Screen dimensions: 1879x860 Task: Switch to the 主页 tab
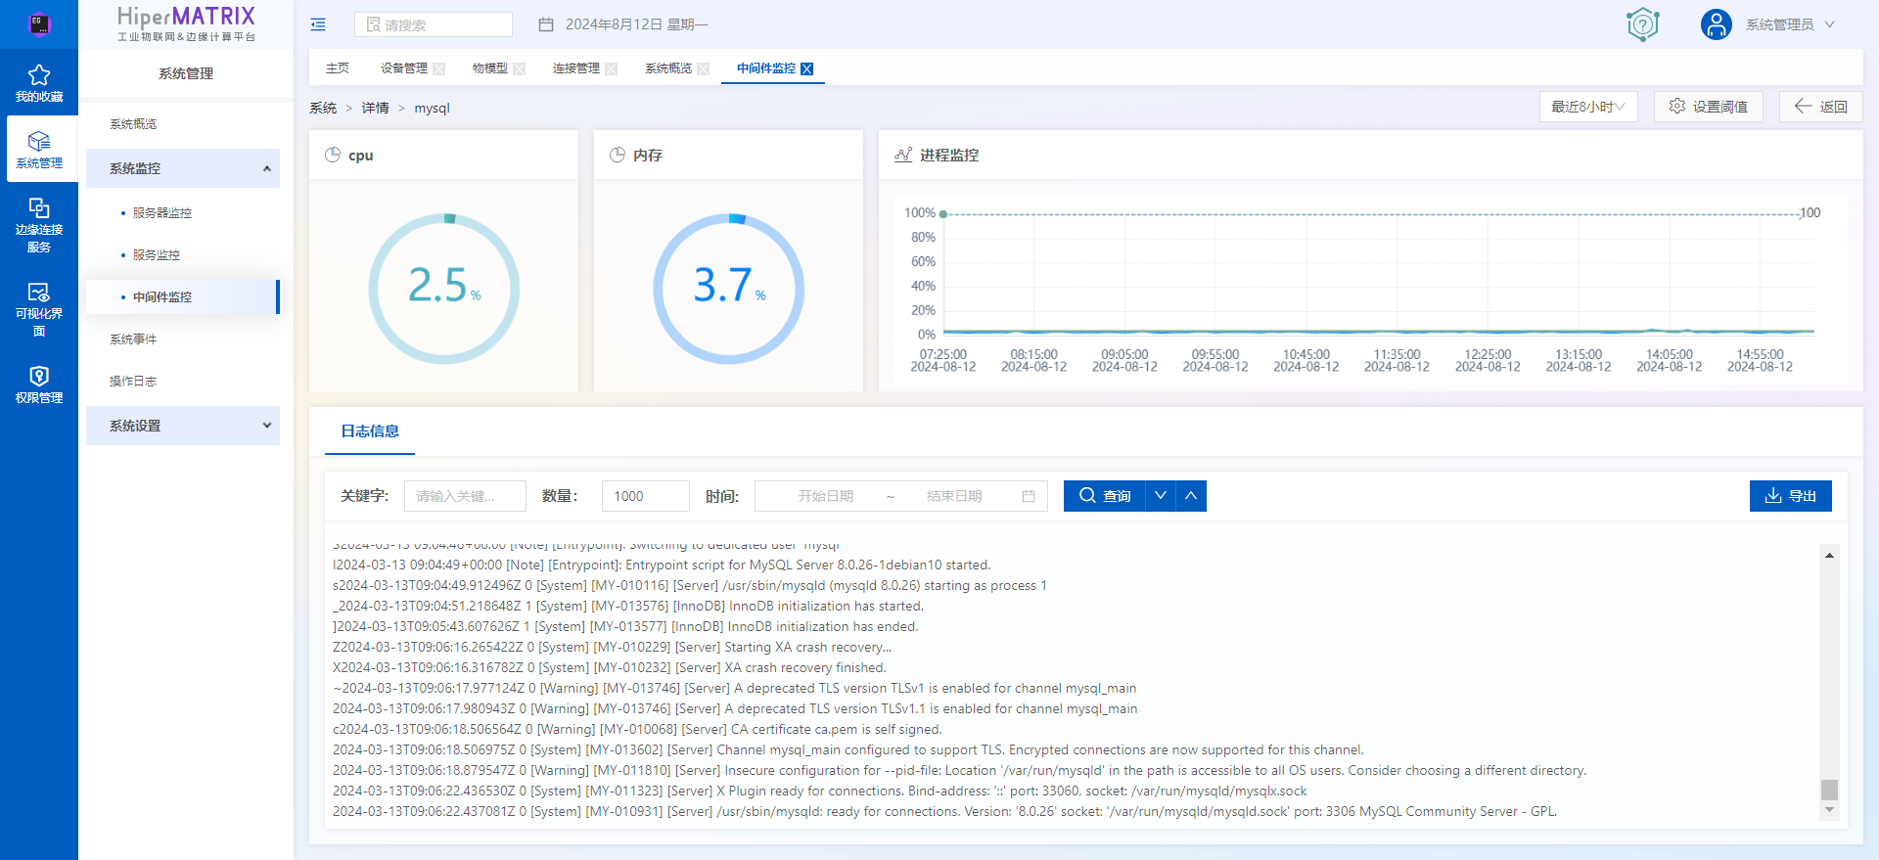(338, 68)
